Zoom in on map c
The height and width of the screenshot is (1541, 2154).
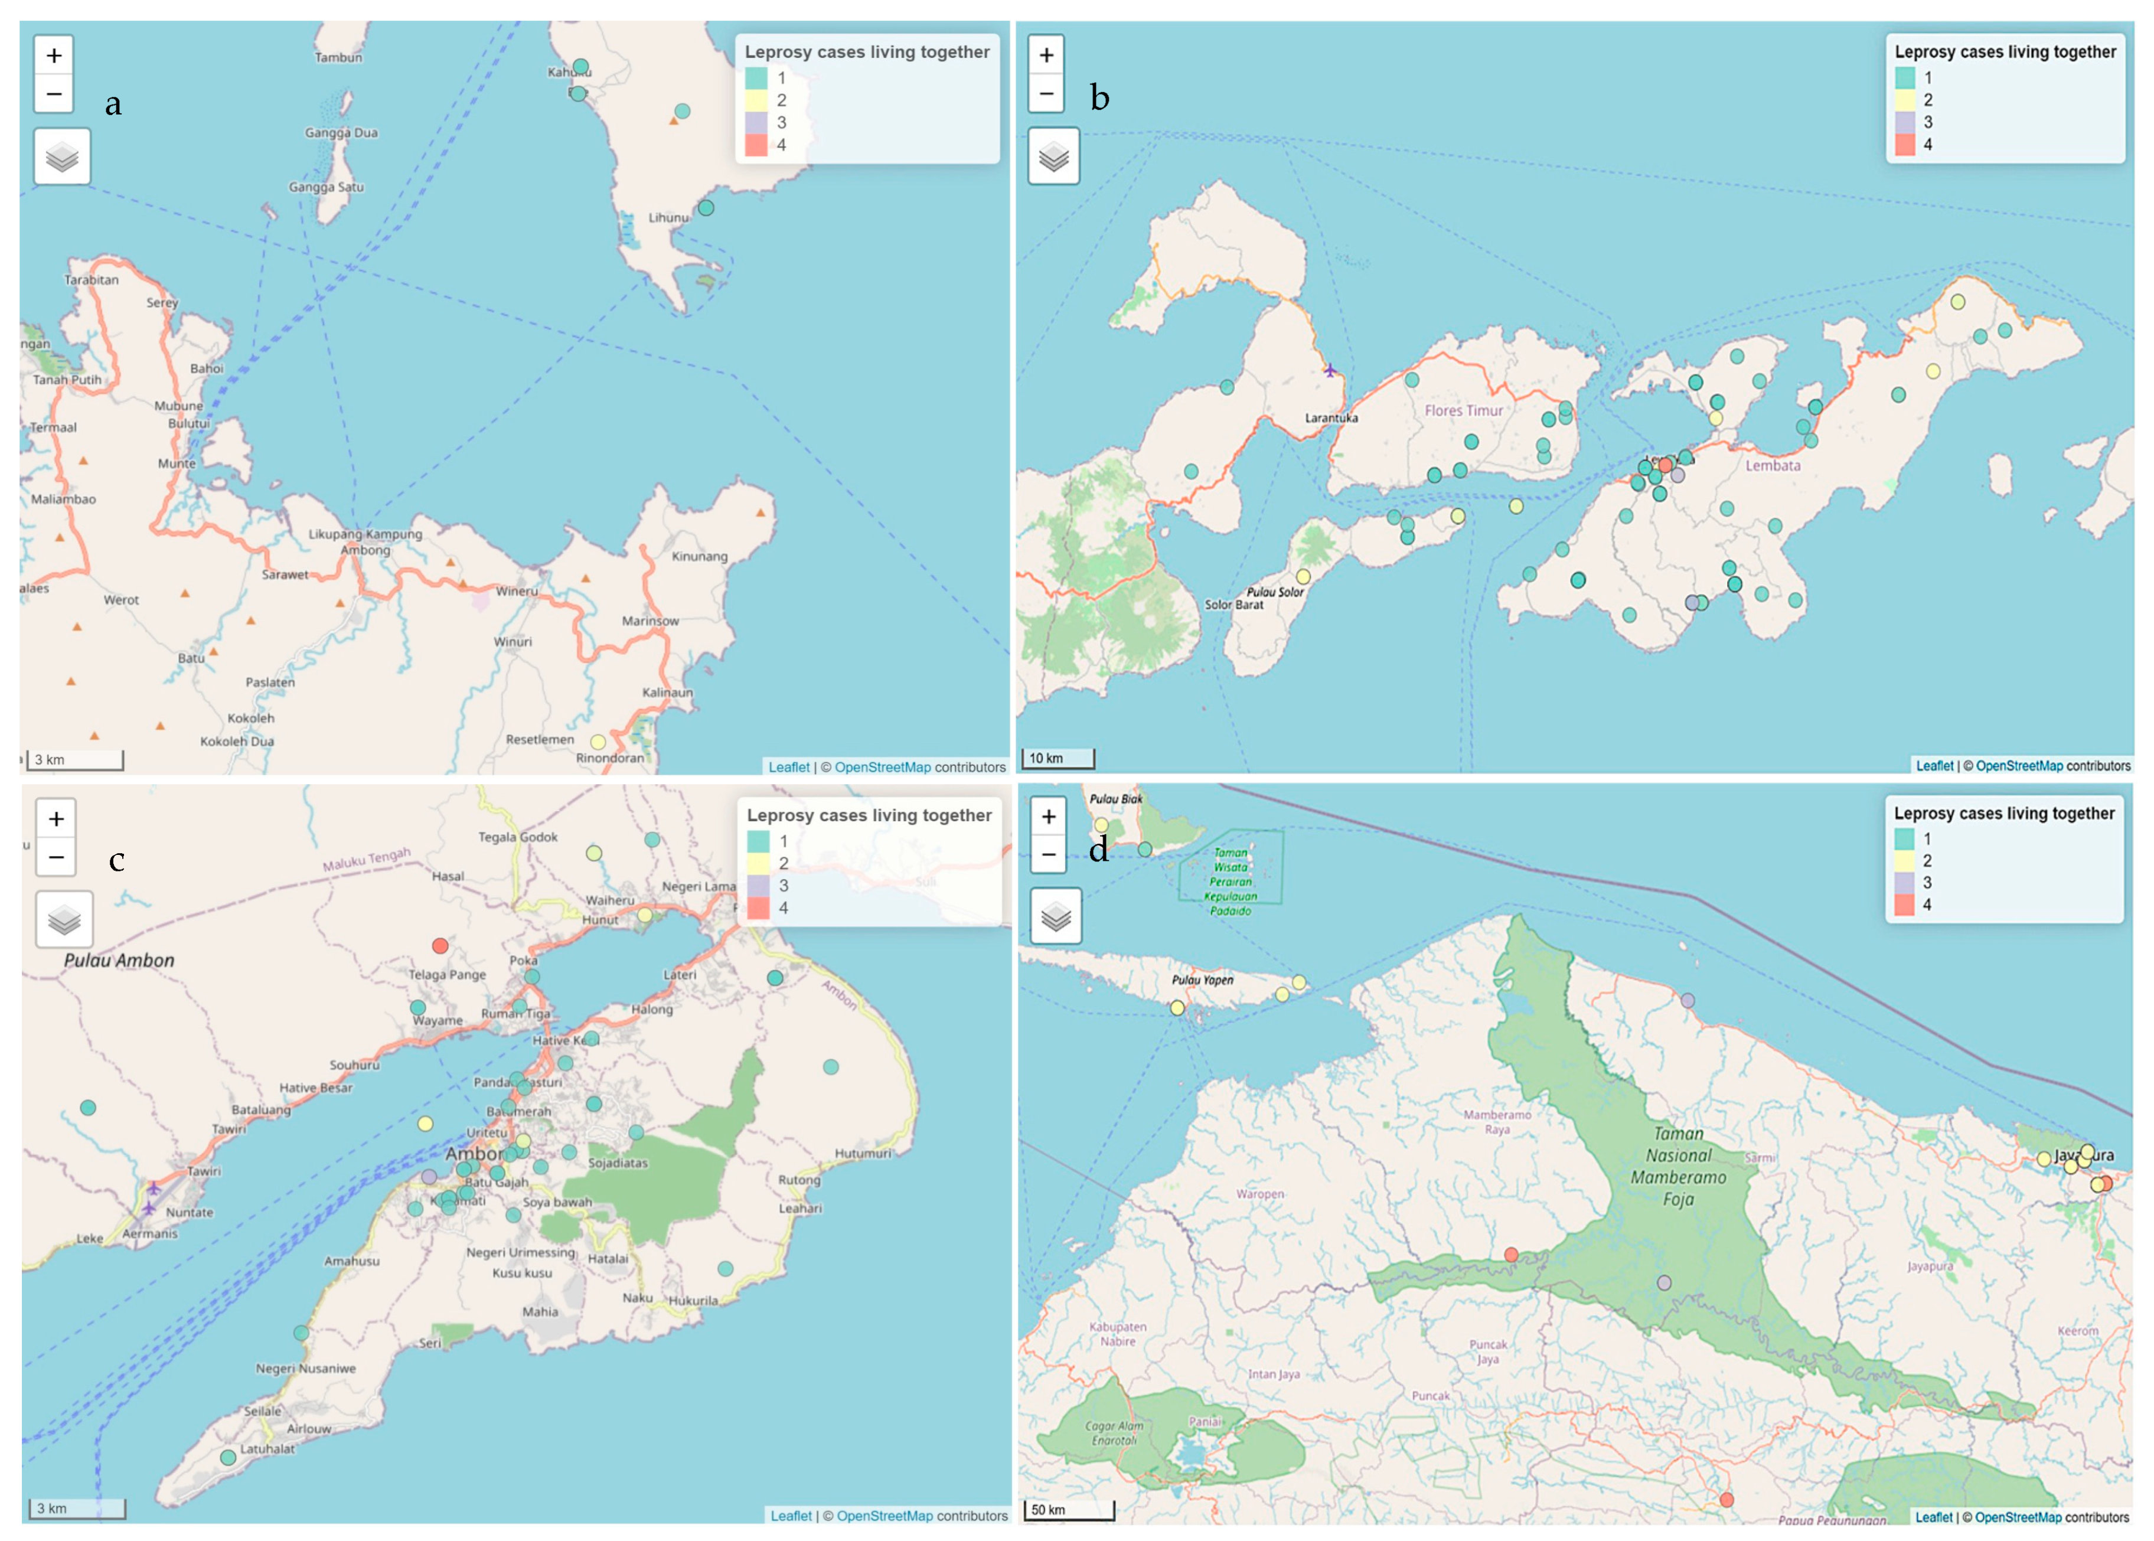click(x=56, y=818)
